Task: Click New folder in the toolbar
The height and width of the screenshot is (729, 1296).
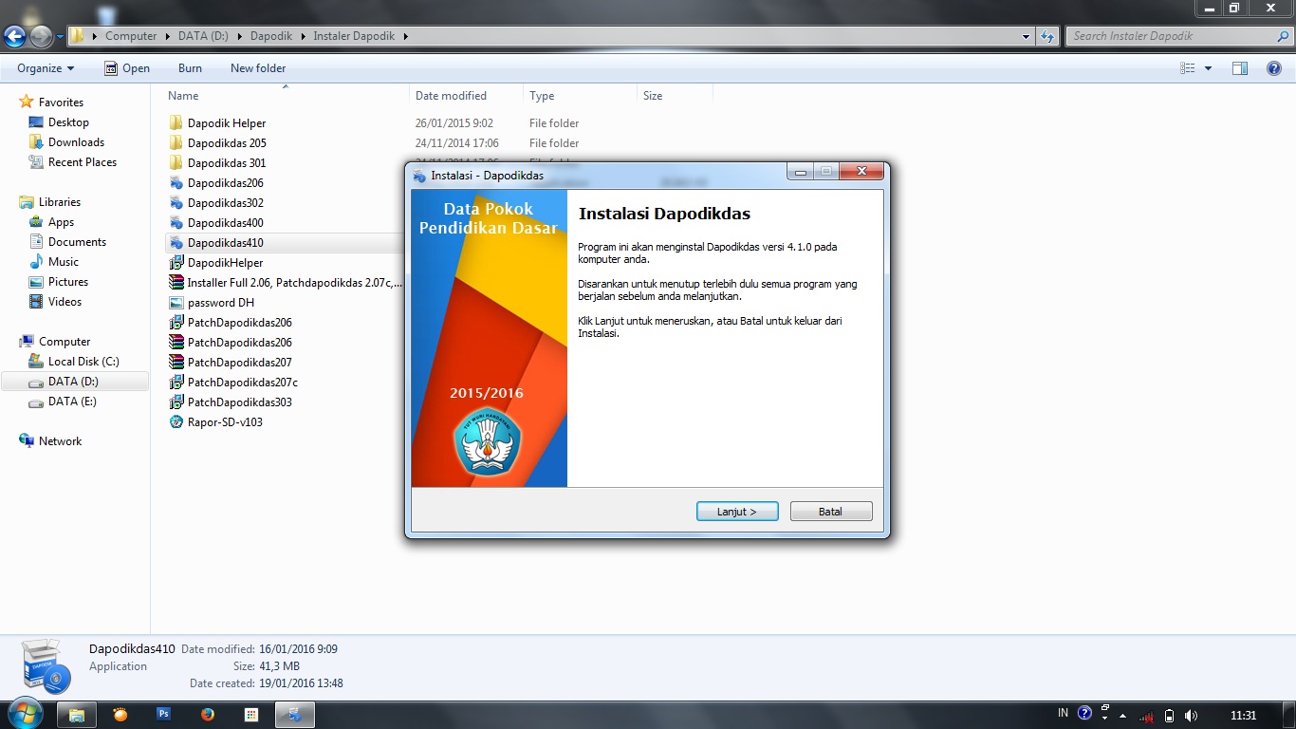Action: coord(258,68)
